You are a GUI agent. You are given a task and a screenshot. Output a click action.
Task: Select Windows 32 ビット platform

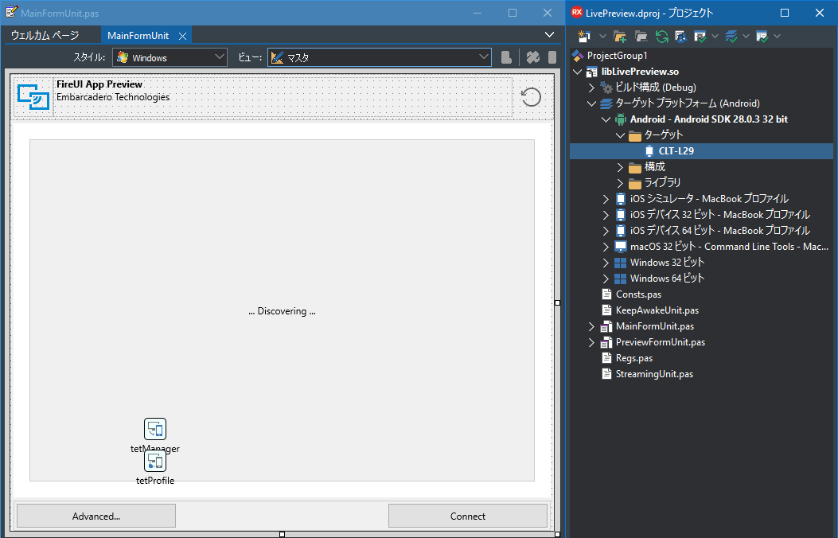click(x=667, y=263)
